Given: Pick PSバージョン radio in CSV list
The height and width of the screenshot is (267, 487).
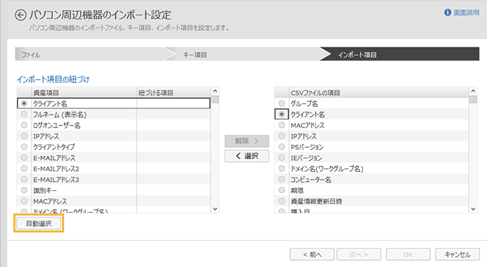Looking at the screenshot, I should pos(282,147).
